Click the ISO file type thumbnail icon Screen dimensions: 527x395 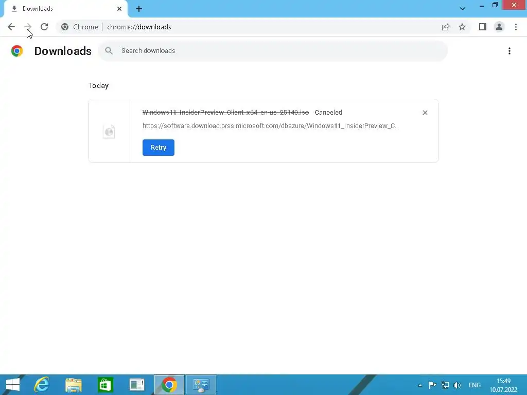[x=109, y=131]
